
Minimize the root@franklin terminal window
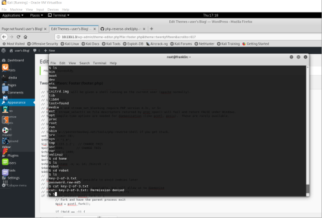point(292,57)
